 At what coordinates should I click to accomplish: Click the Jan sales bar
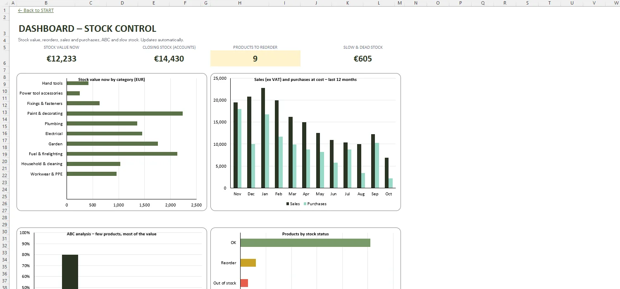click(263, 138)
